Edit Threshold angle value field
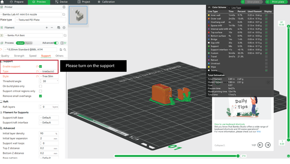 click(49, 81)
